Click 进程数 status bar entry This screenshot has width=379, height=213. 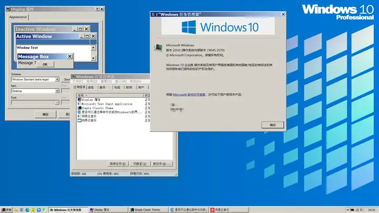point(79,174)
